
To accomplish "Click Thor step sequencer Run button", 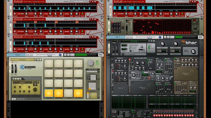I will click(114, 112).
